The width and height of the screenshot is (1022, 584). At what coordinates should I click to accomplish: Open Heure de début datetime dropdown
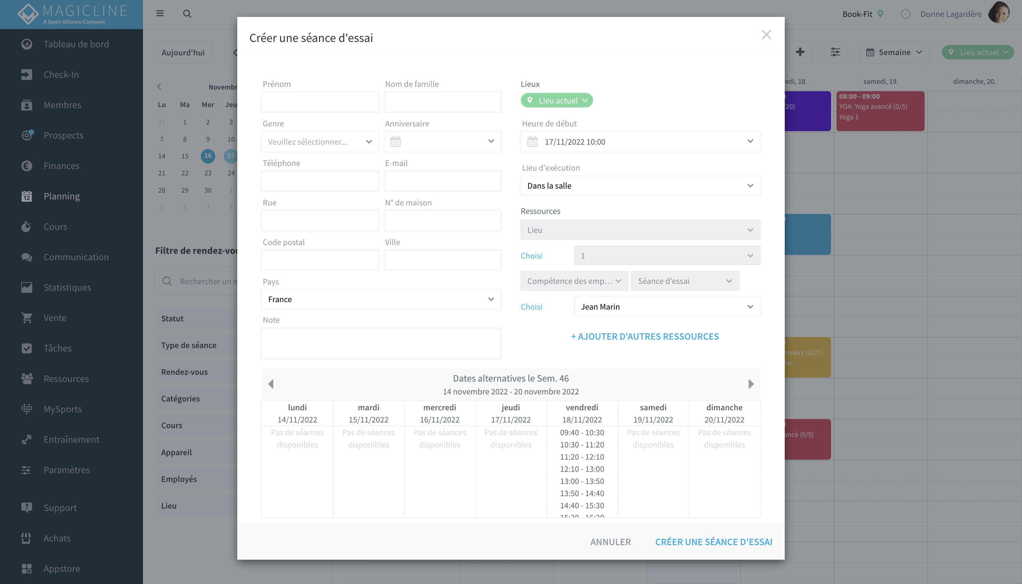640,142
